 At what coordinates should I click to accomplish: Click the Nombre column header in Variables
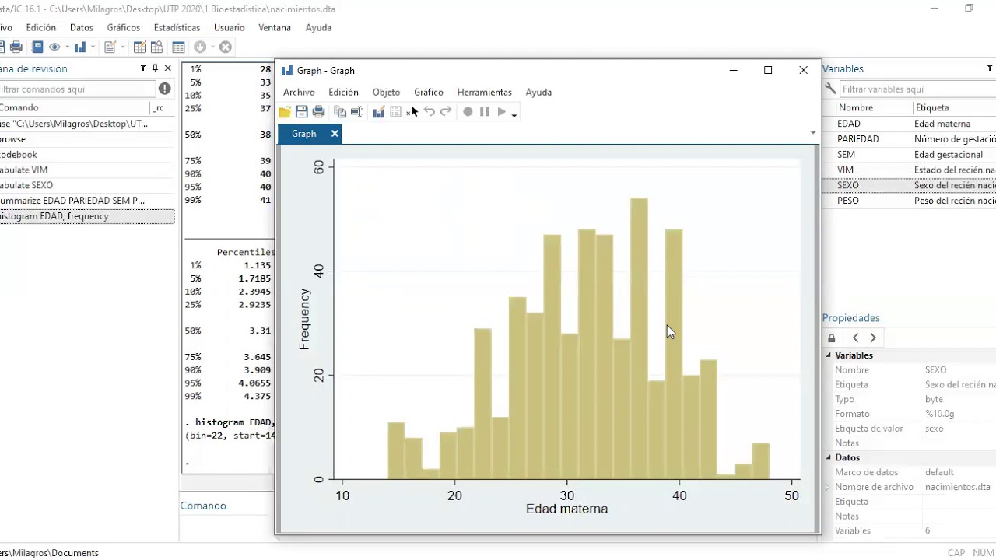(x=875, y=107)
